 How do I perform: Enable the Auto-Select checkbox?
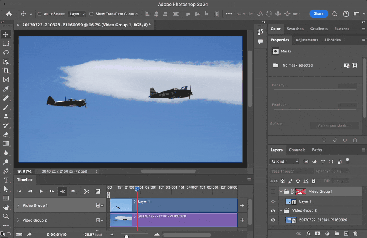coord(39,14)
